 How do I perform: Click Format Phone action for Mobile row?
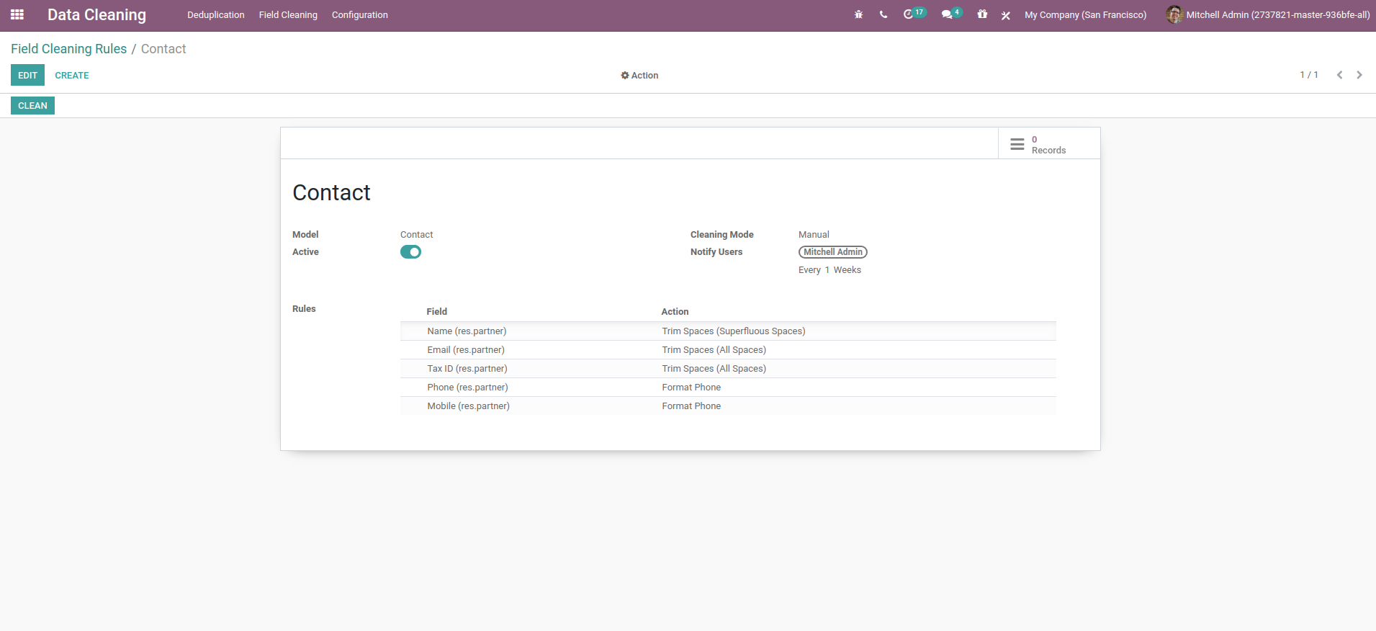(x=691, y=406)
